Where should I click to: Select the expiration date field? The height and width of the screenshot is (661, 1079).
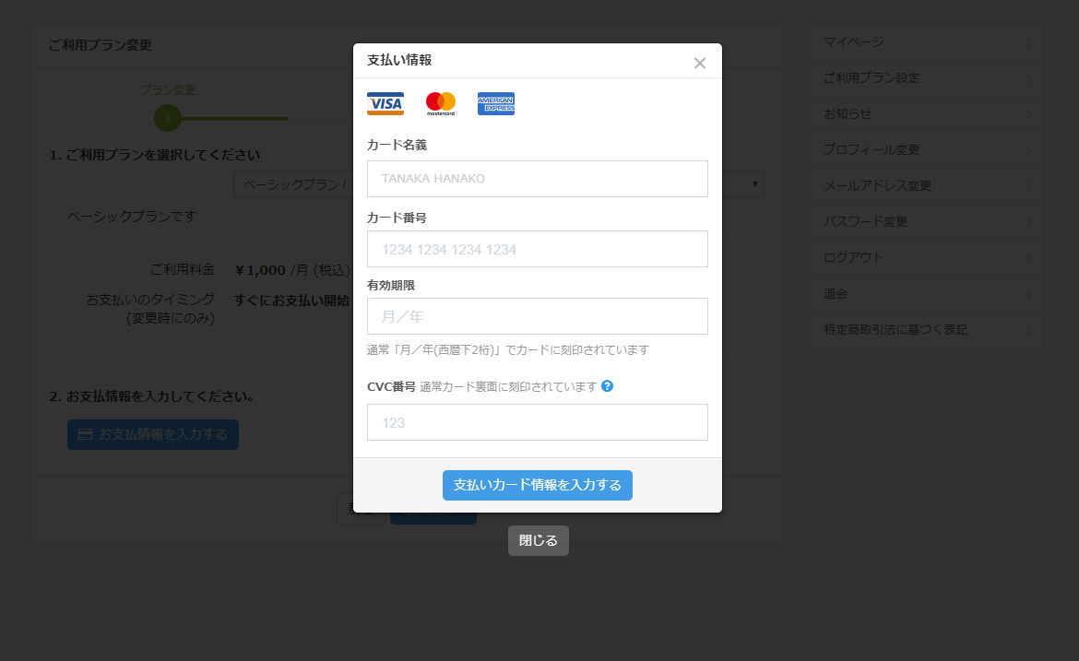click(538, 316)
